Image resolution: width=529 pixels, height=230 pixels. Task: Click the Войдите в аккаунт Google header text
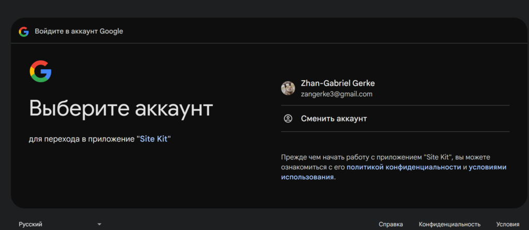point(79,32)
